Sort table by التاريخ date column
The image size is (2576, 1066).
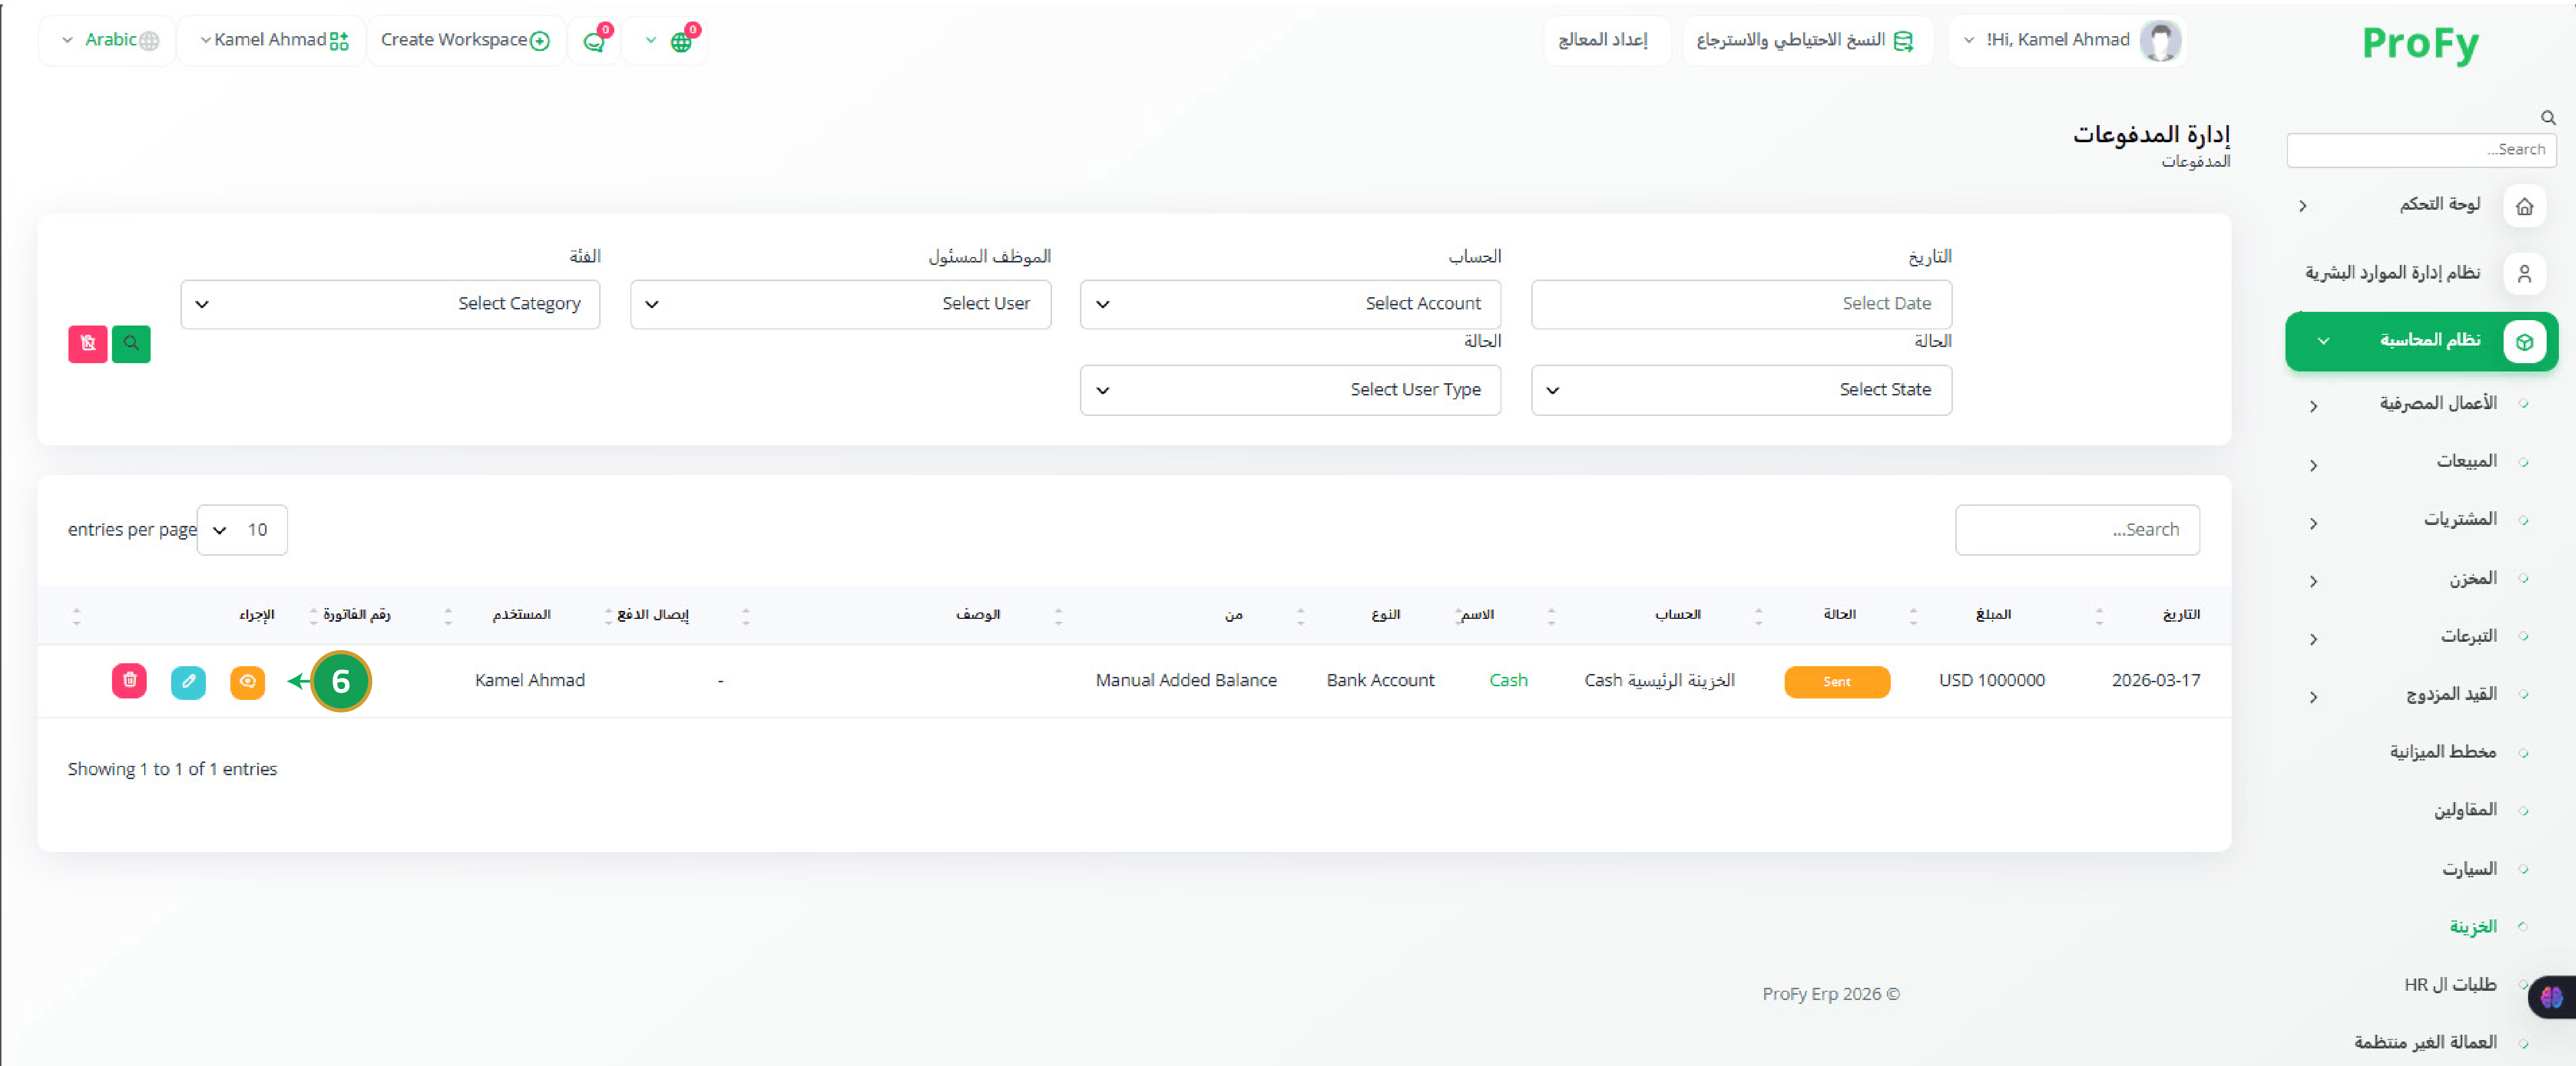[2180, 614]
